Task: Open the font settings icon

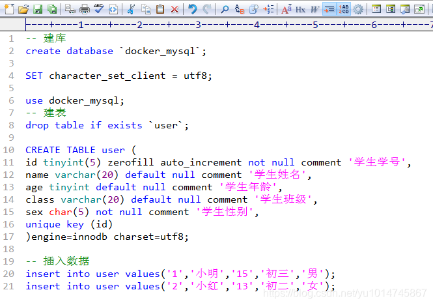Action: click(x=286, y=9)
